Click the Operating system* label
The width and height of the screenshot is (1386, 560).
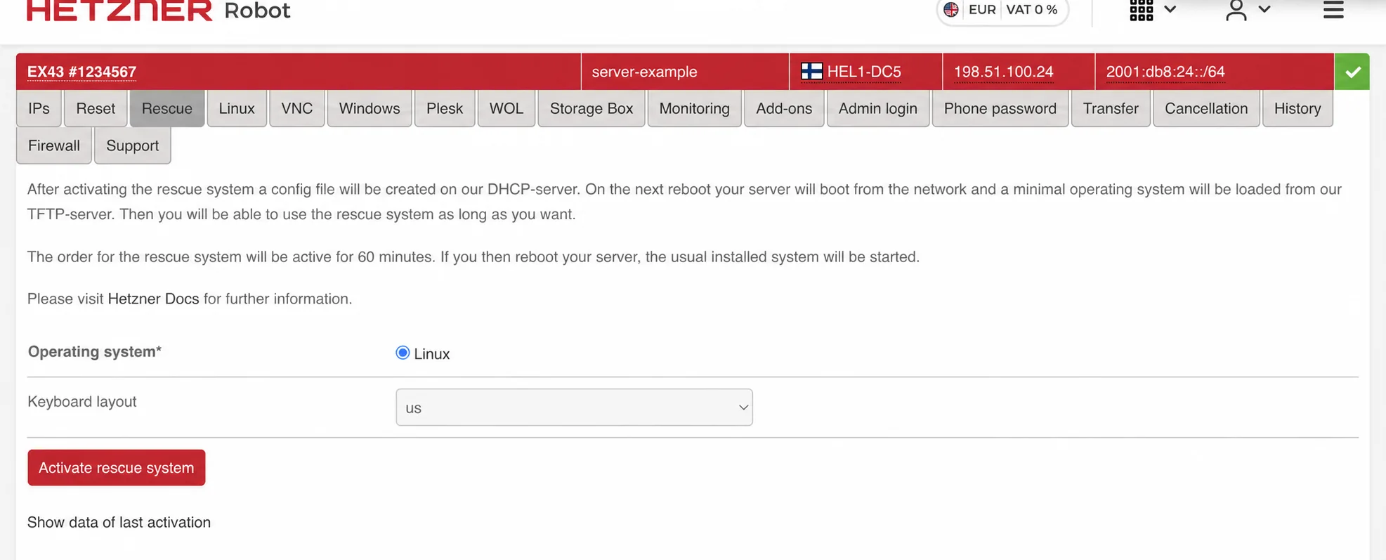click(95, 351)
